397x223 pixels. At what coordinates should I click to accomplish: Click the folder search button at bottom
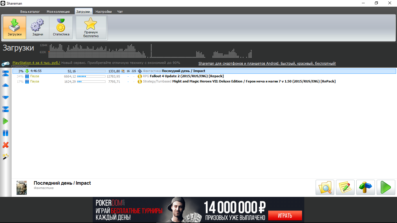tap(325, 187)
